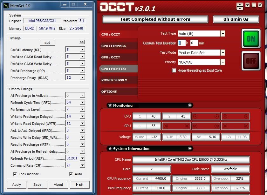This screenshot has width=267, height=195.
Task: Click the About button in MemSet
Action: tap(58, 185)
